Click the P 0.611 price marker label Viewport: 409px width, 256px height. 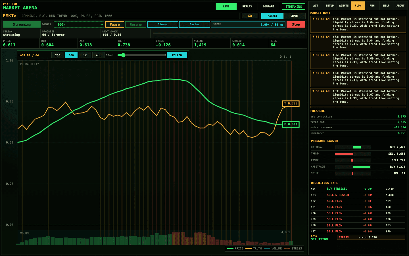coord(291,124)
